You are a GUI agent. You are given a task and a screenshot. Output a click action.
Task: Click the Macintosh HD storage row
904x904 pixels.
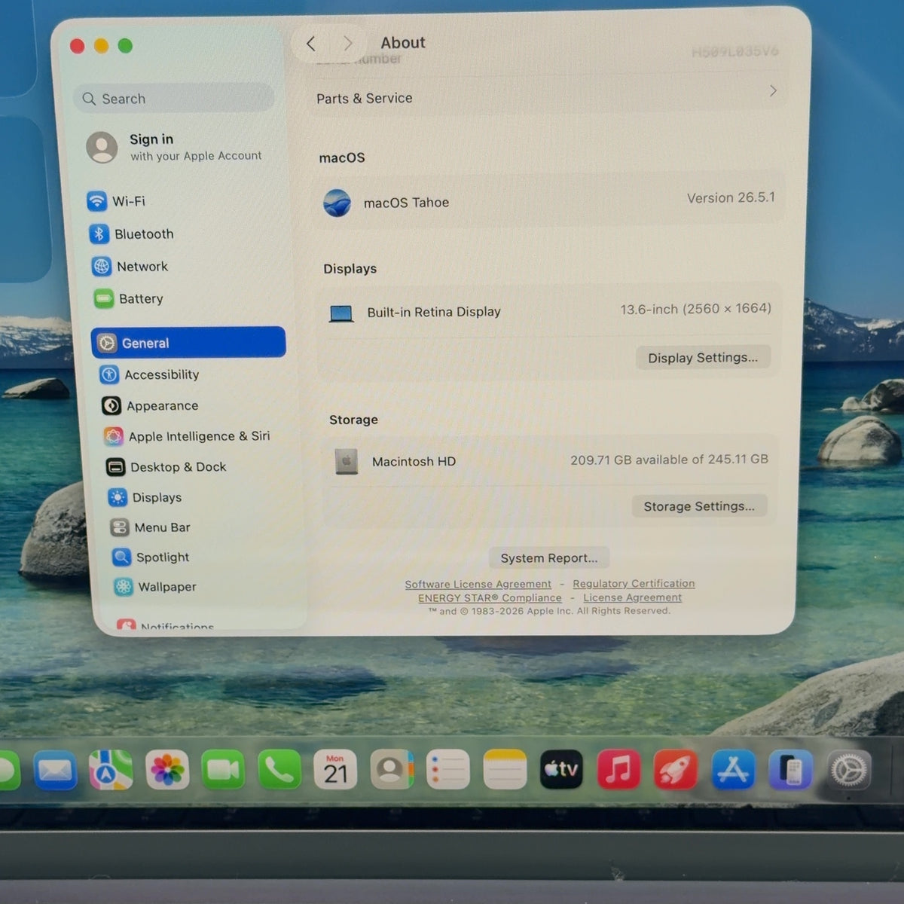tap(551, 460)
